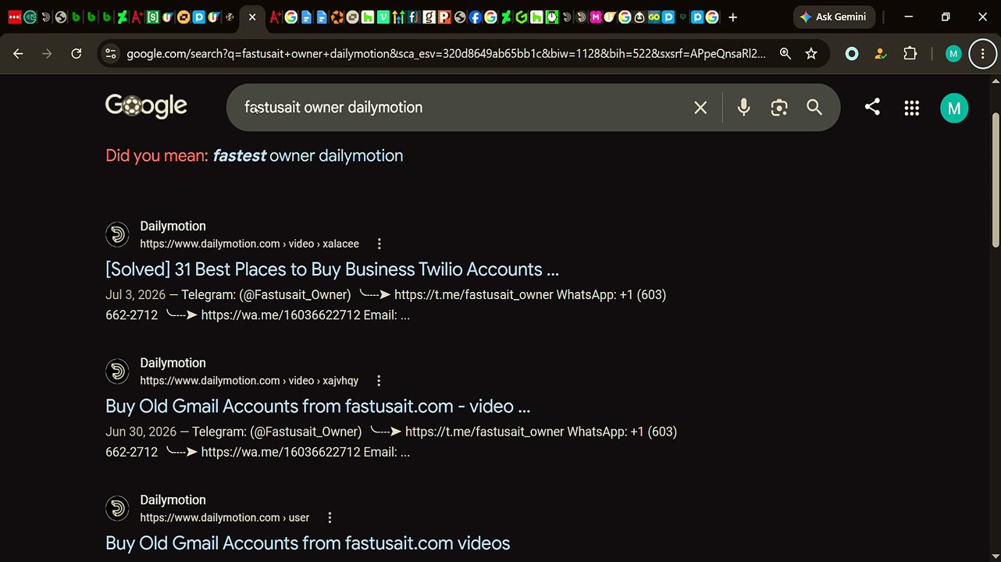The height and width of the screenshot is (562, 1001).
Task: Click the forward navigation arrow
Action: tap(47, 53)
